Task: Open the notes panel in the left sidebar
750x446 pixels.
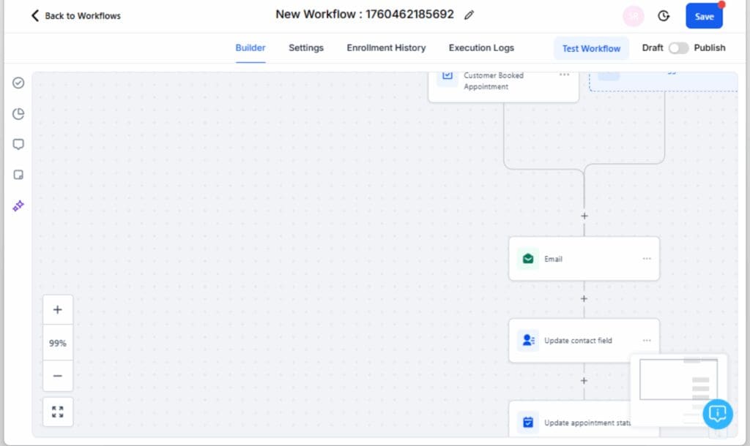Action: [x=18, y=174]
